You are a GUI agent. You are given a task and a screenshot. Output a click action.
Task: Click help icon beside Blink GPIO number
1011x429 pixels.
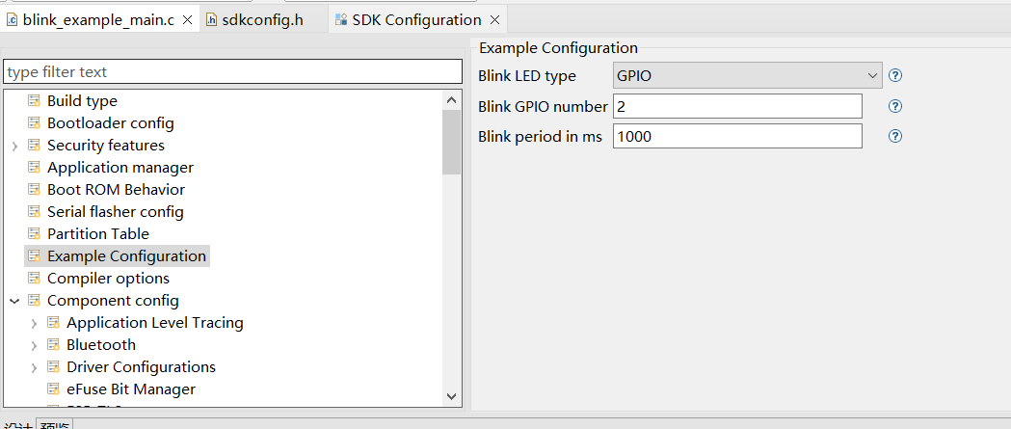[895, 106]
